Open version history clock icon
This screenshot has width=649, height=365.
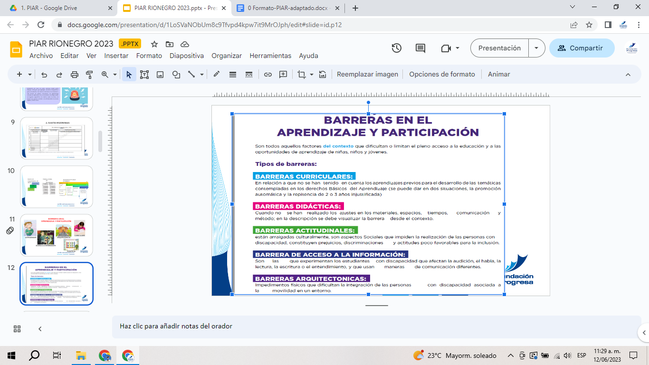(x=397, y=48)
